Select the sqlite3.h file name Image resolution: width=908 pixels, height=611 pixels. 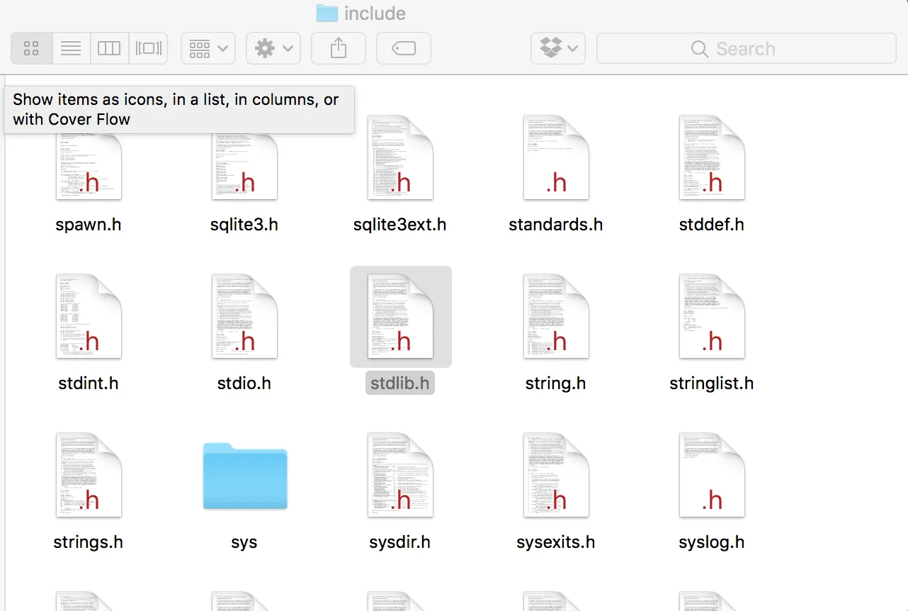[244, 225]
